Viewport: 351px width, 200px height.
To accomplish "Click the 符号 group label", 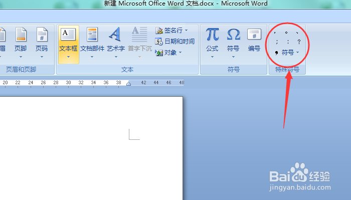I will pos(234,70).
